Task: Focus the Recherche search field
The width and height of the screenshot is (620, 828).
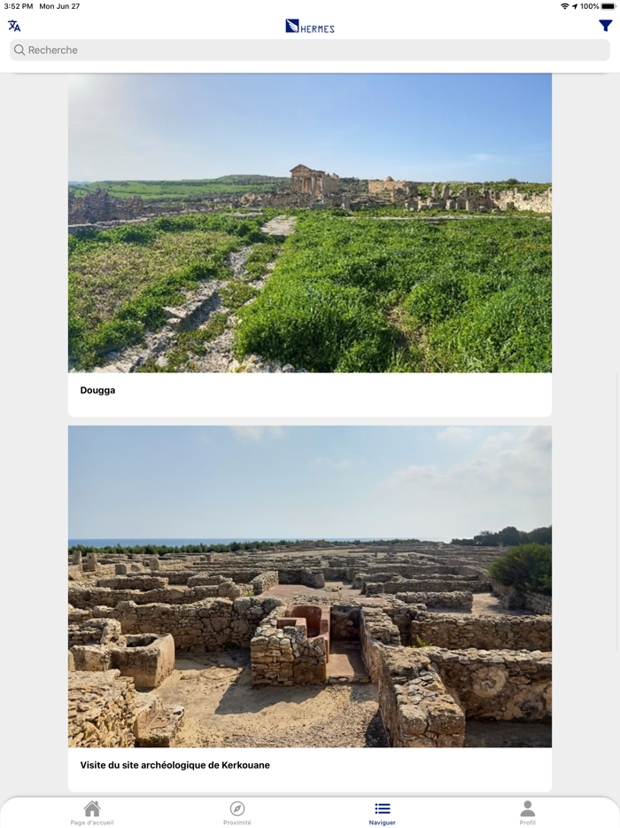Action: pos(310,51)
